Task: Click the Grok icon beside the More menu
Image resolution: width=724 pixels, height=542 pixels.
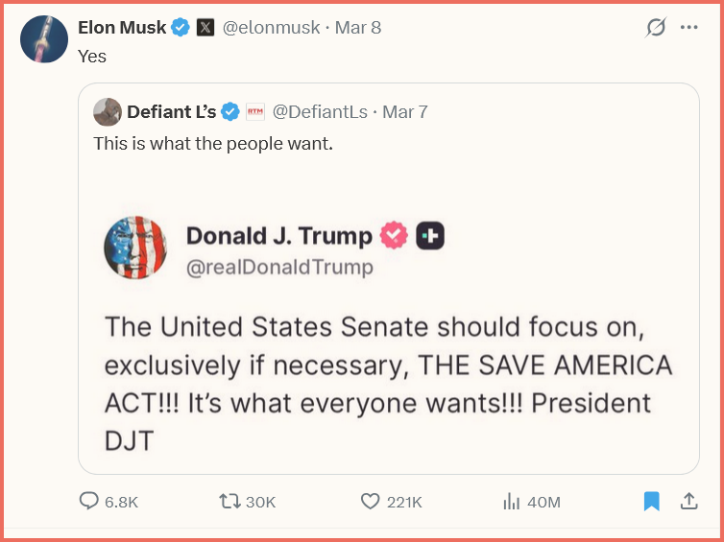Action: pos(656,28)
